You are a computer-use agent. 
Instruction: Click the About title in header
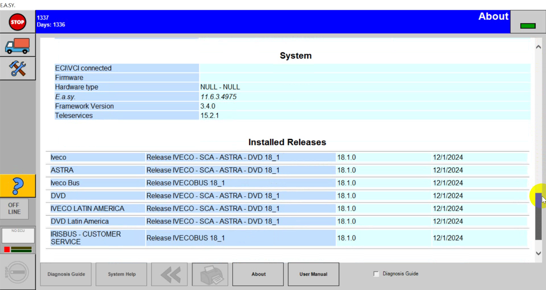point(493,17)
